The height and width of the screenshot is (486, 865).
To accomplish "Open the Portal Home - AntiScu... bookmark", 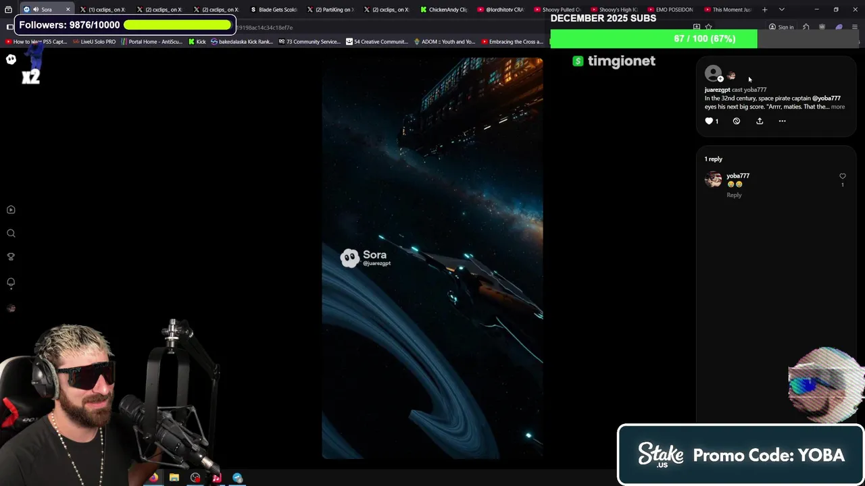I will click(151, 42).
